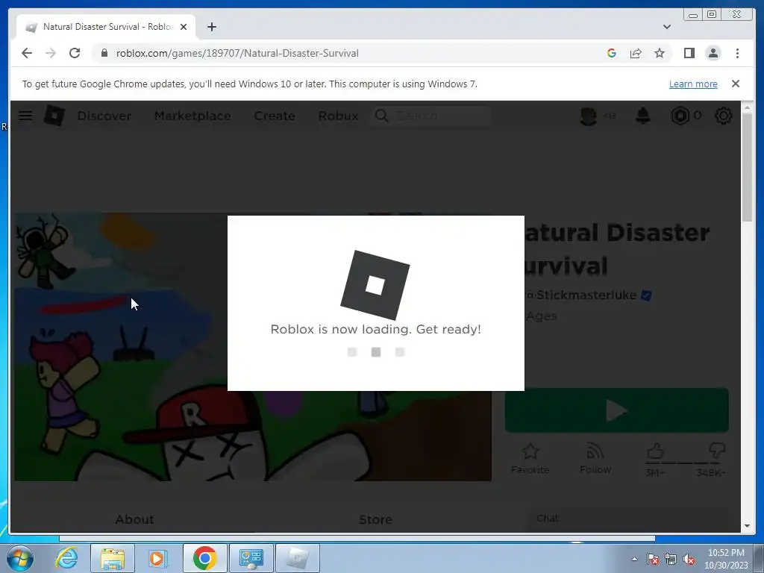Toggle Chrome side panel
The height and width of the screenshot is (573, 764).
pos(689,53)
